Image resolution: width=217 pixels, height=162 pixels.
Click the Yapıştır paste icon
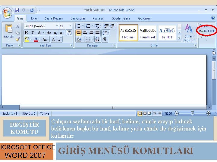(8, 28)
